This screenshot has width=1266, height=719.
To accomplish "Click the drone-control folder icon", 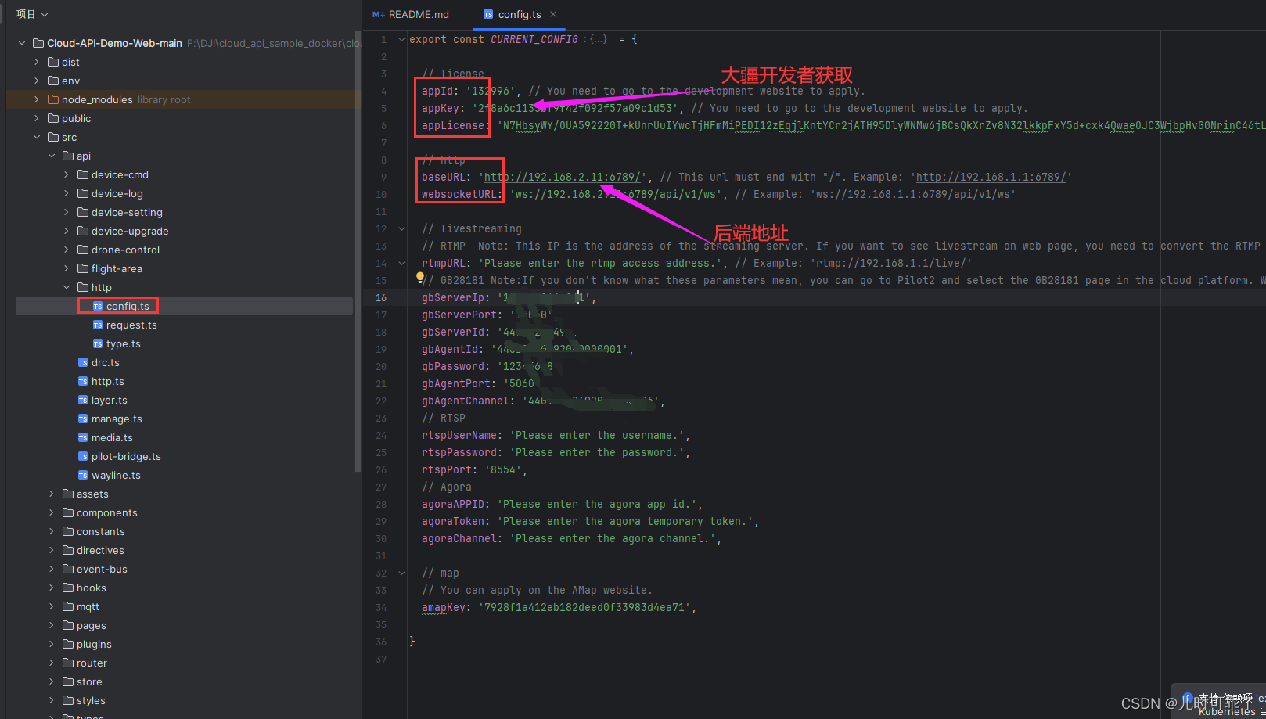I will [83, 250].
